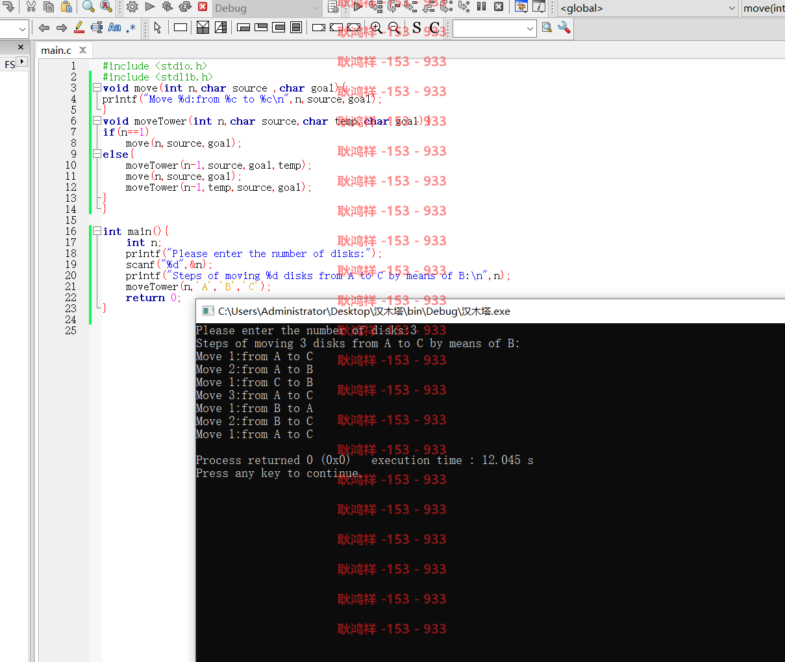
Task: Click the Copy icon in toolbar
Action: tap(49, 7)
